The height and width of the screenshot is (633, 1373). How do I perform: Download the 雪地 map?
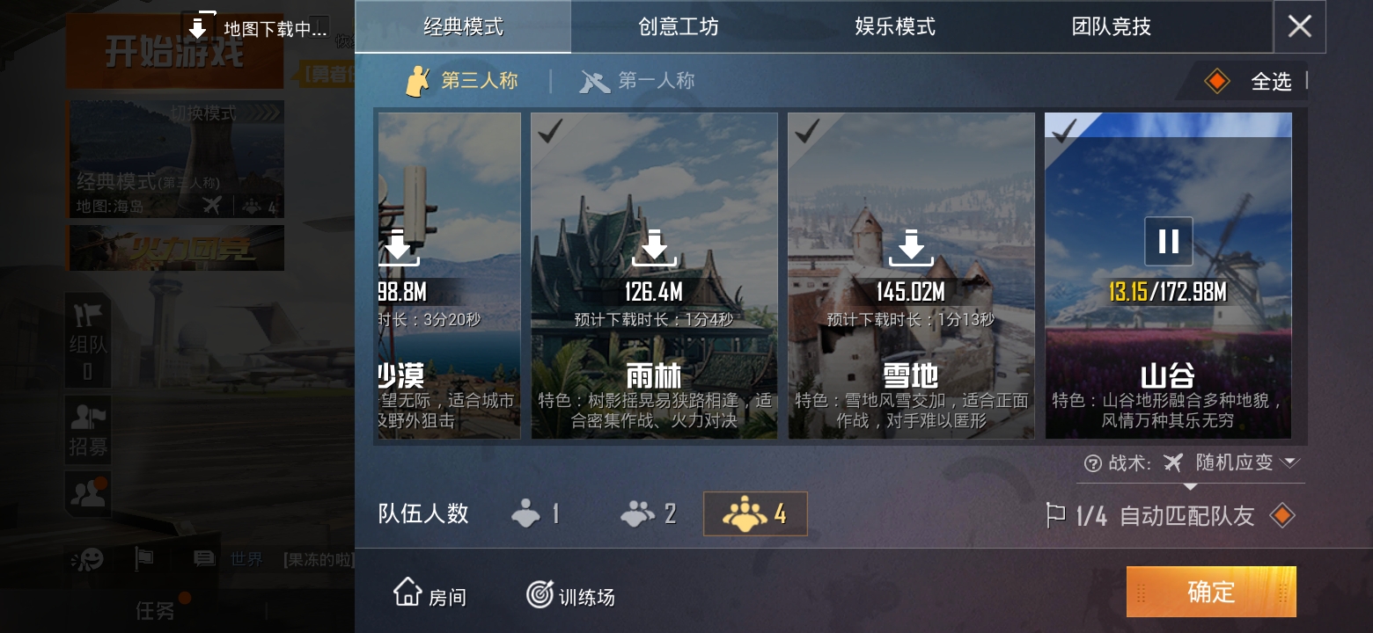(911, 248)
